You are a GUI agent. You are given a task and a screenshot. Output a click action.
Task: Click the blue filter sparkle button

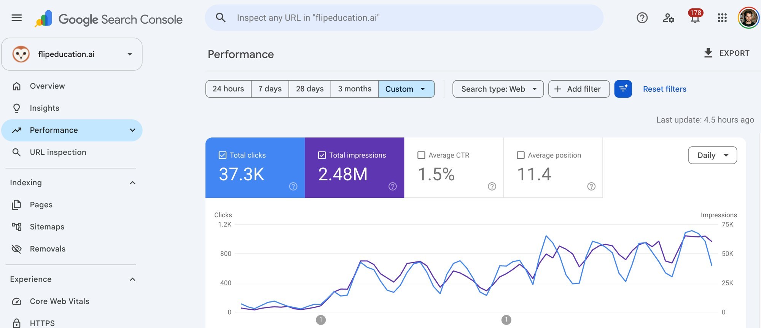click(623, 89)
